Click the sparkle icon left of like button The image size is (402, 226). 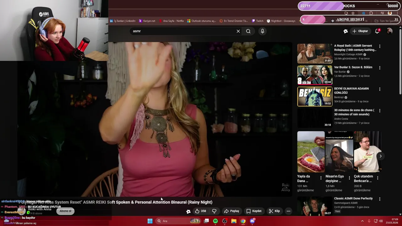pyautogui.click(x=188, y=211)
